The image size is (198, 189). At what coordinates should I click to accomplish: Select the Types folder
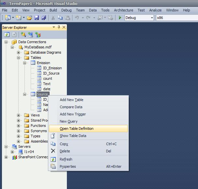[x=36, y=136]
